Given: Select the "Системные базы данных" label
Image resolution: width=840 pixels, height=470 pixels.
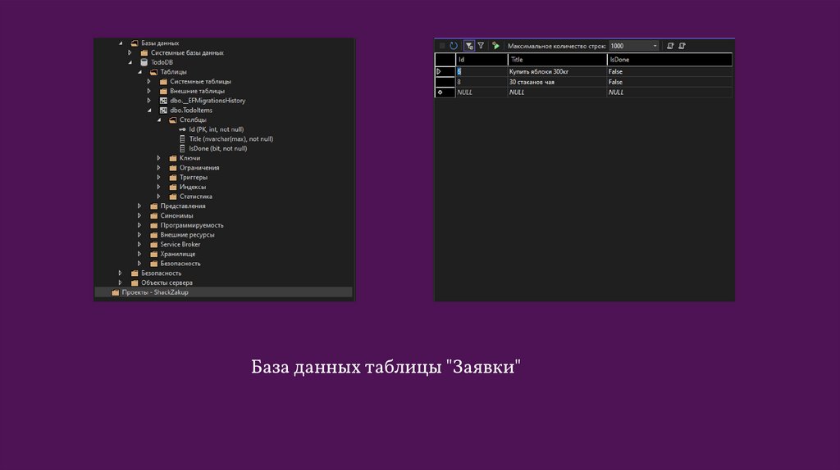Looking at the screenshot, I should pos(187,53).
